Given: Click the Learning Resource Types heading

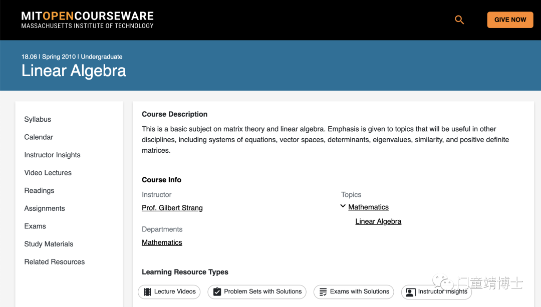Looking at the screenshot, I should tap(185, 272).
